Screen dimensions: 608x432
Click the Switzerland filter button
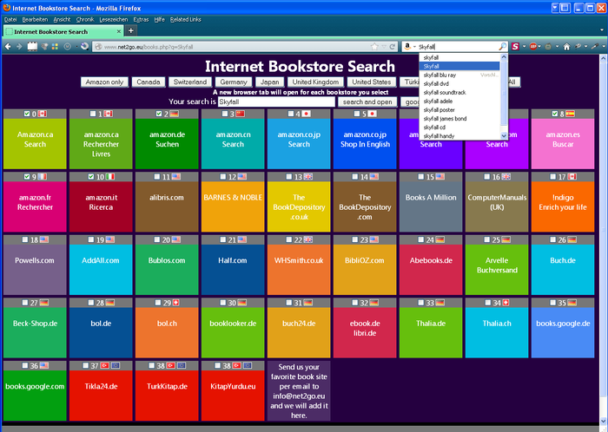[190, 82]
